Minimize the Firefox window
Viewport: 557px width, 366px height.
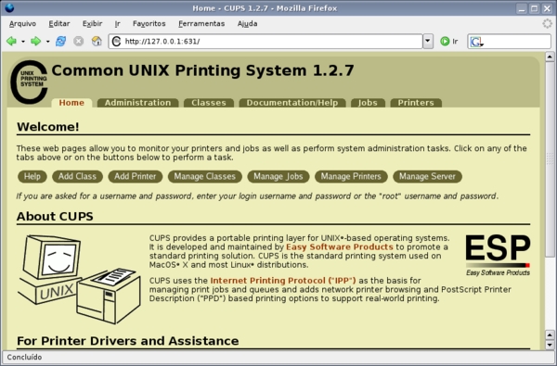click(x=522, y=8)
